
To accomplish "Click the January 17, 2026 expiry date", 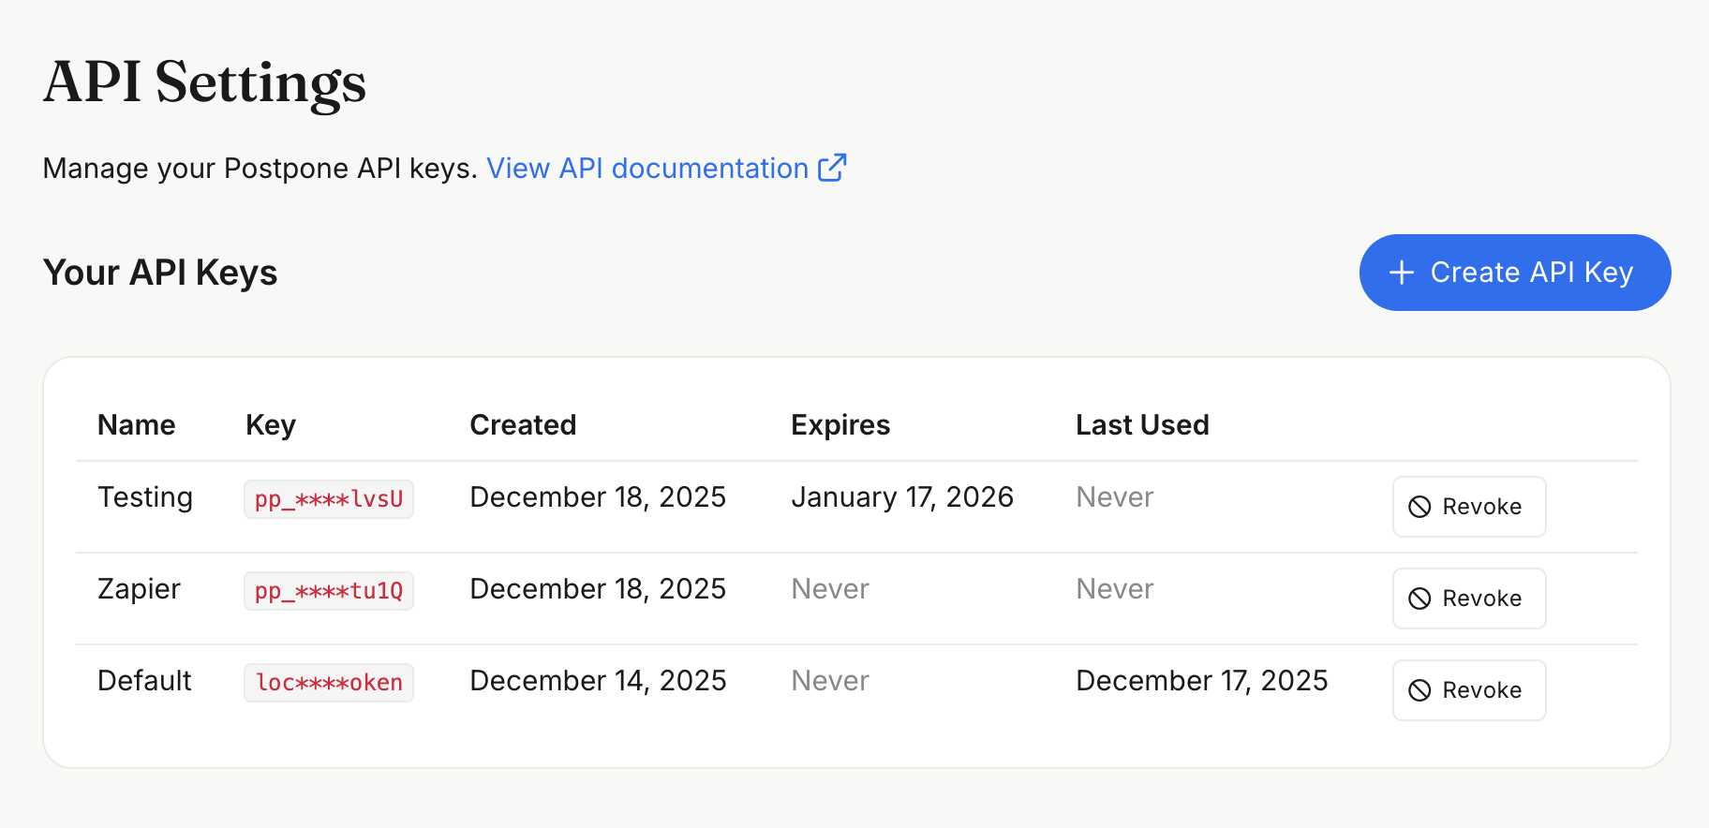I will click(x=901, y=497).
